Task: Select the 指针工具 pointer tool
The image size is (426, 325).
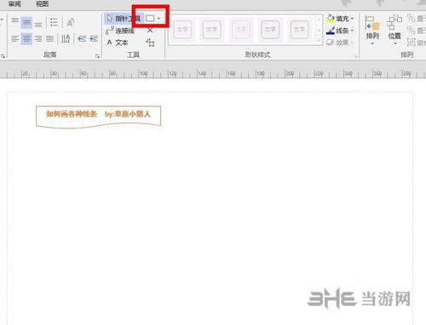Action: tap(124, 19)
